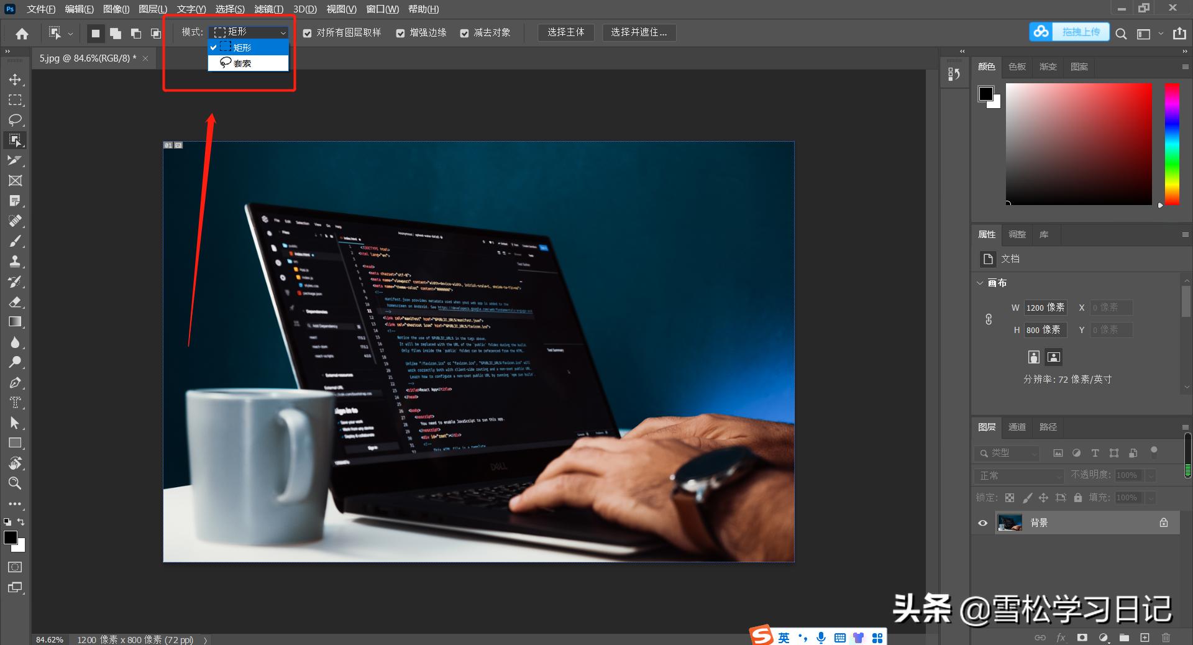Screen dimensions: 1193x645
Task: Select the Gradient tool
Action: pyautogui.click(x=15, y=322)
